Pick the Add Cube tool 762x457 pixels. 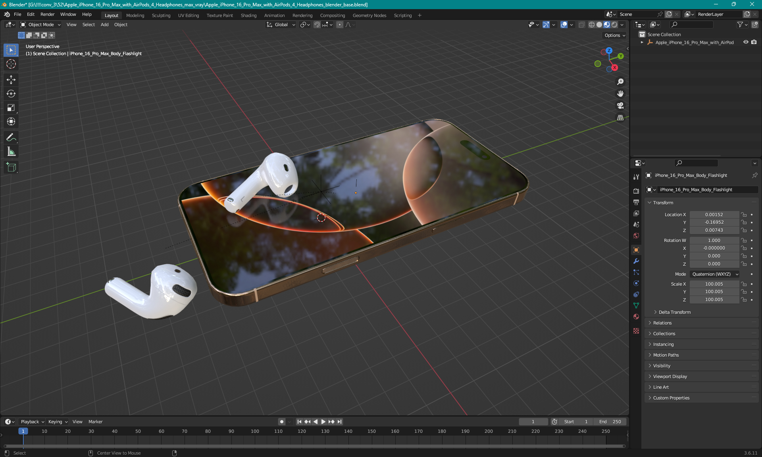pos(11,167)
